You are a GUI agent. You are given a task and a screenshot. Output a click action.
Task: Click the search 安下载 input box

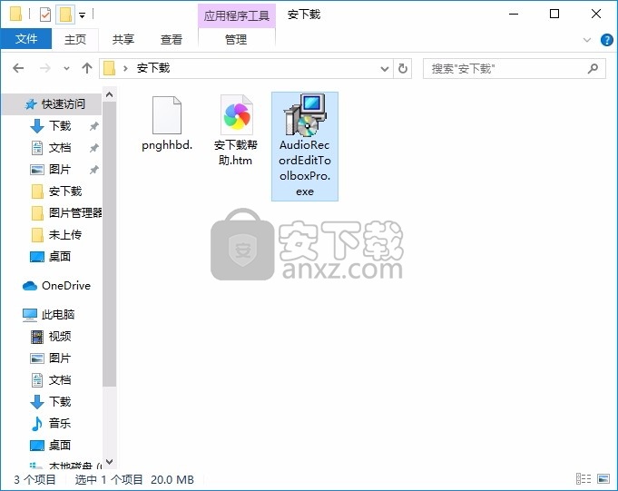point(505,69)
